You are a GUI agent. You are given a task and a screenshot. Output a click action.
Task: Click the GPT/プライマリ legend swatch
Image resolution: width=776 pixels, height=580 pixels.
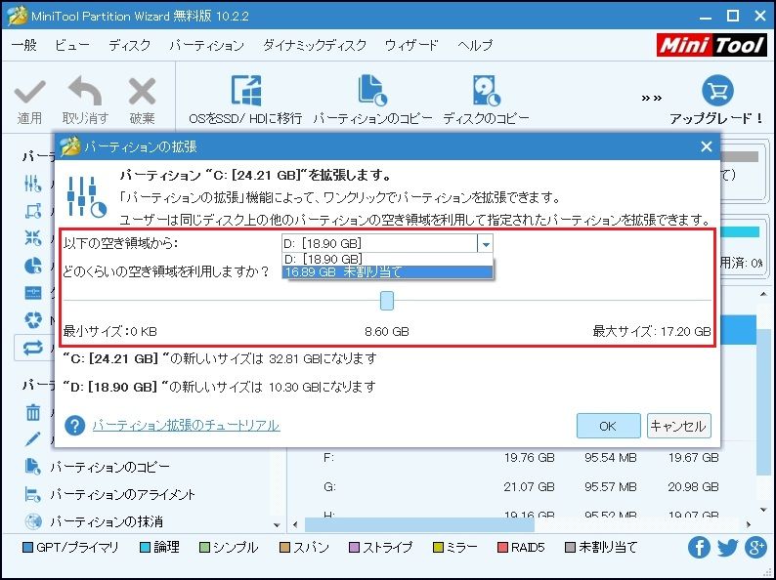pos(28,548)
